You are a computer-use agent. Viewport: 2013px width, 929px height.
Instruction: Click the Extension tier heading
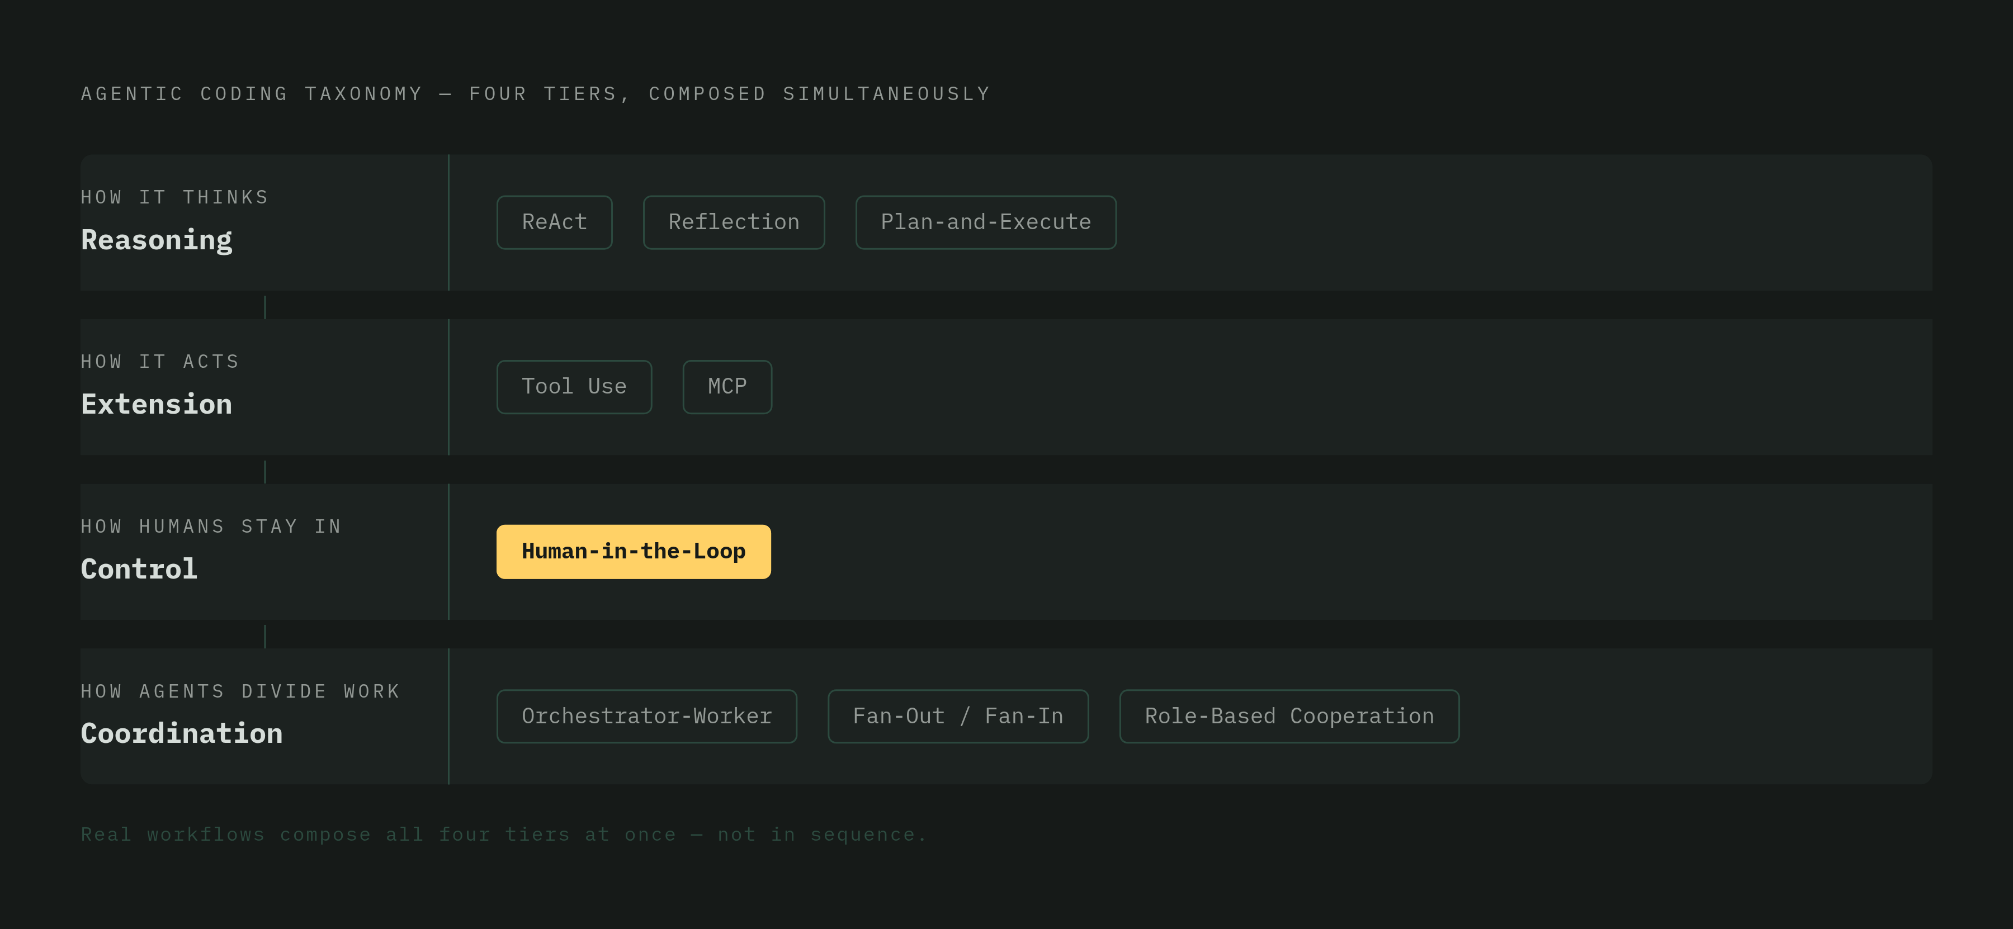tap(157, 404)
